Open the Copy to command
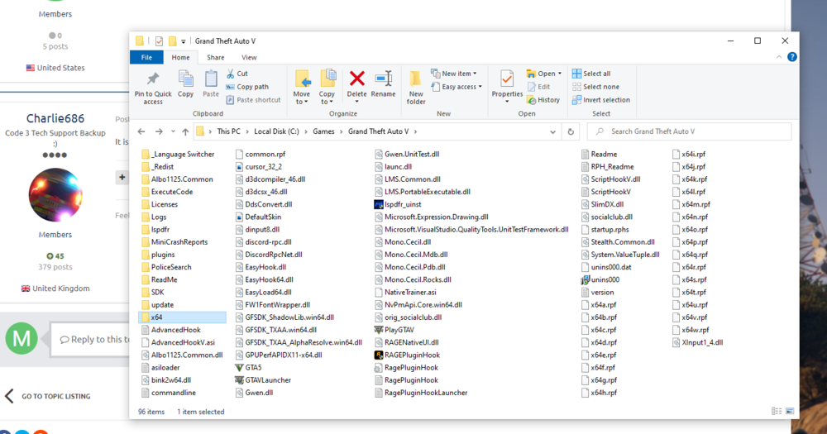827x434 pixels. click(327, 87)
